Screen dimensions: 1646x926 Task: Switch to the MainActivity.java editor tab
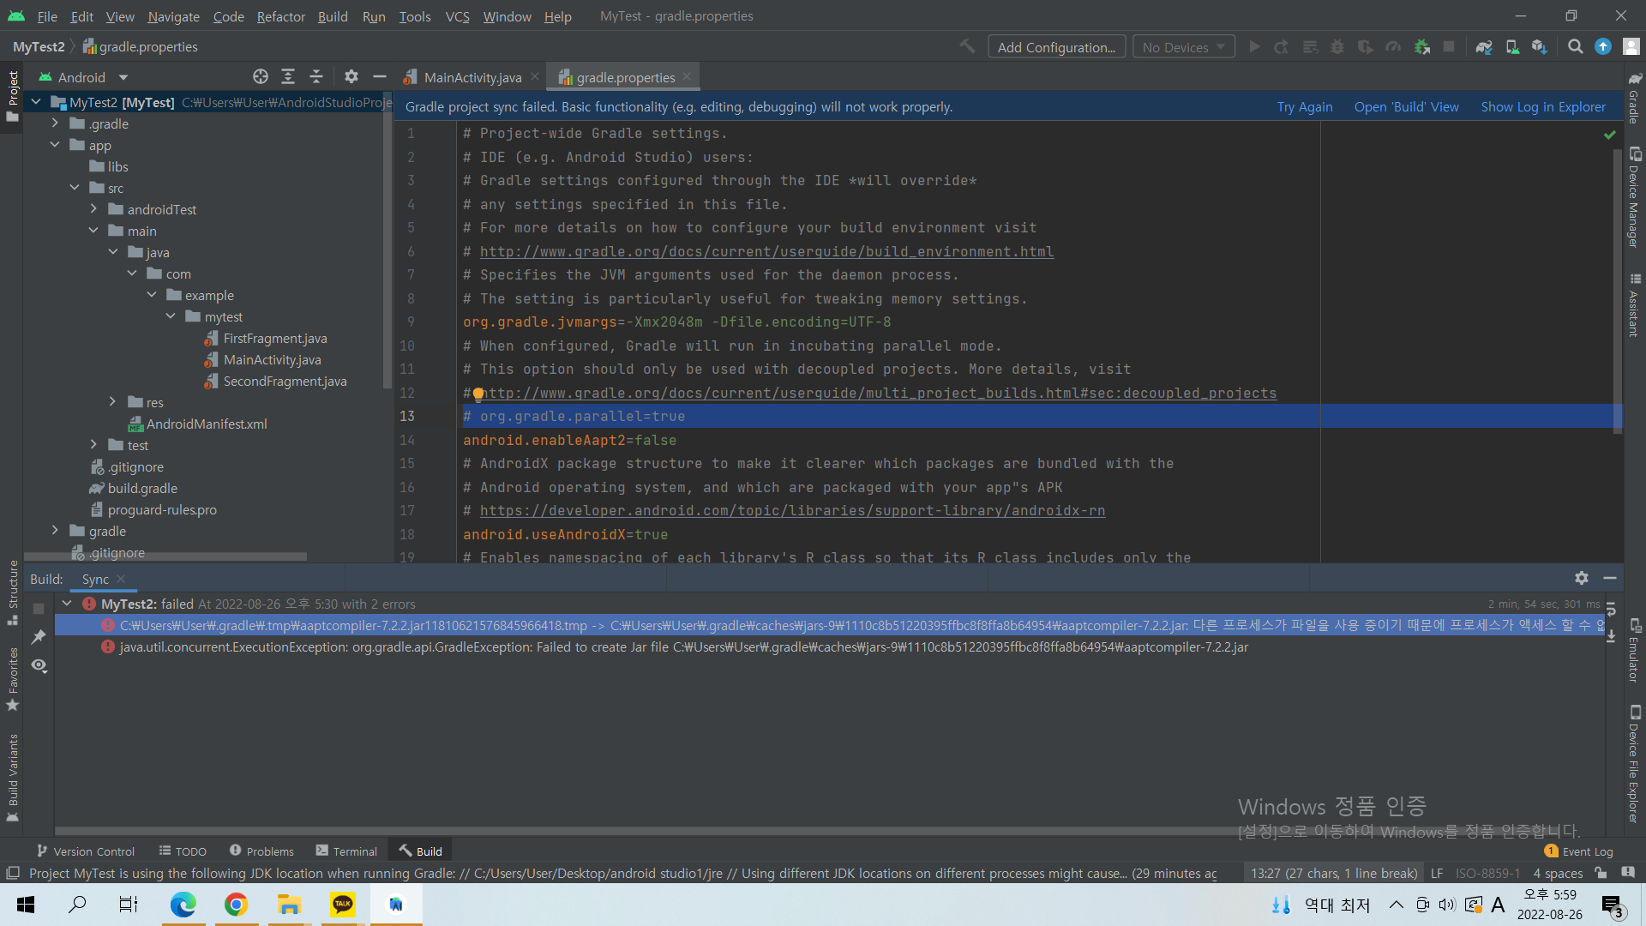point(472,77)
